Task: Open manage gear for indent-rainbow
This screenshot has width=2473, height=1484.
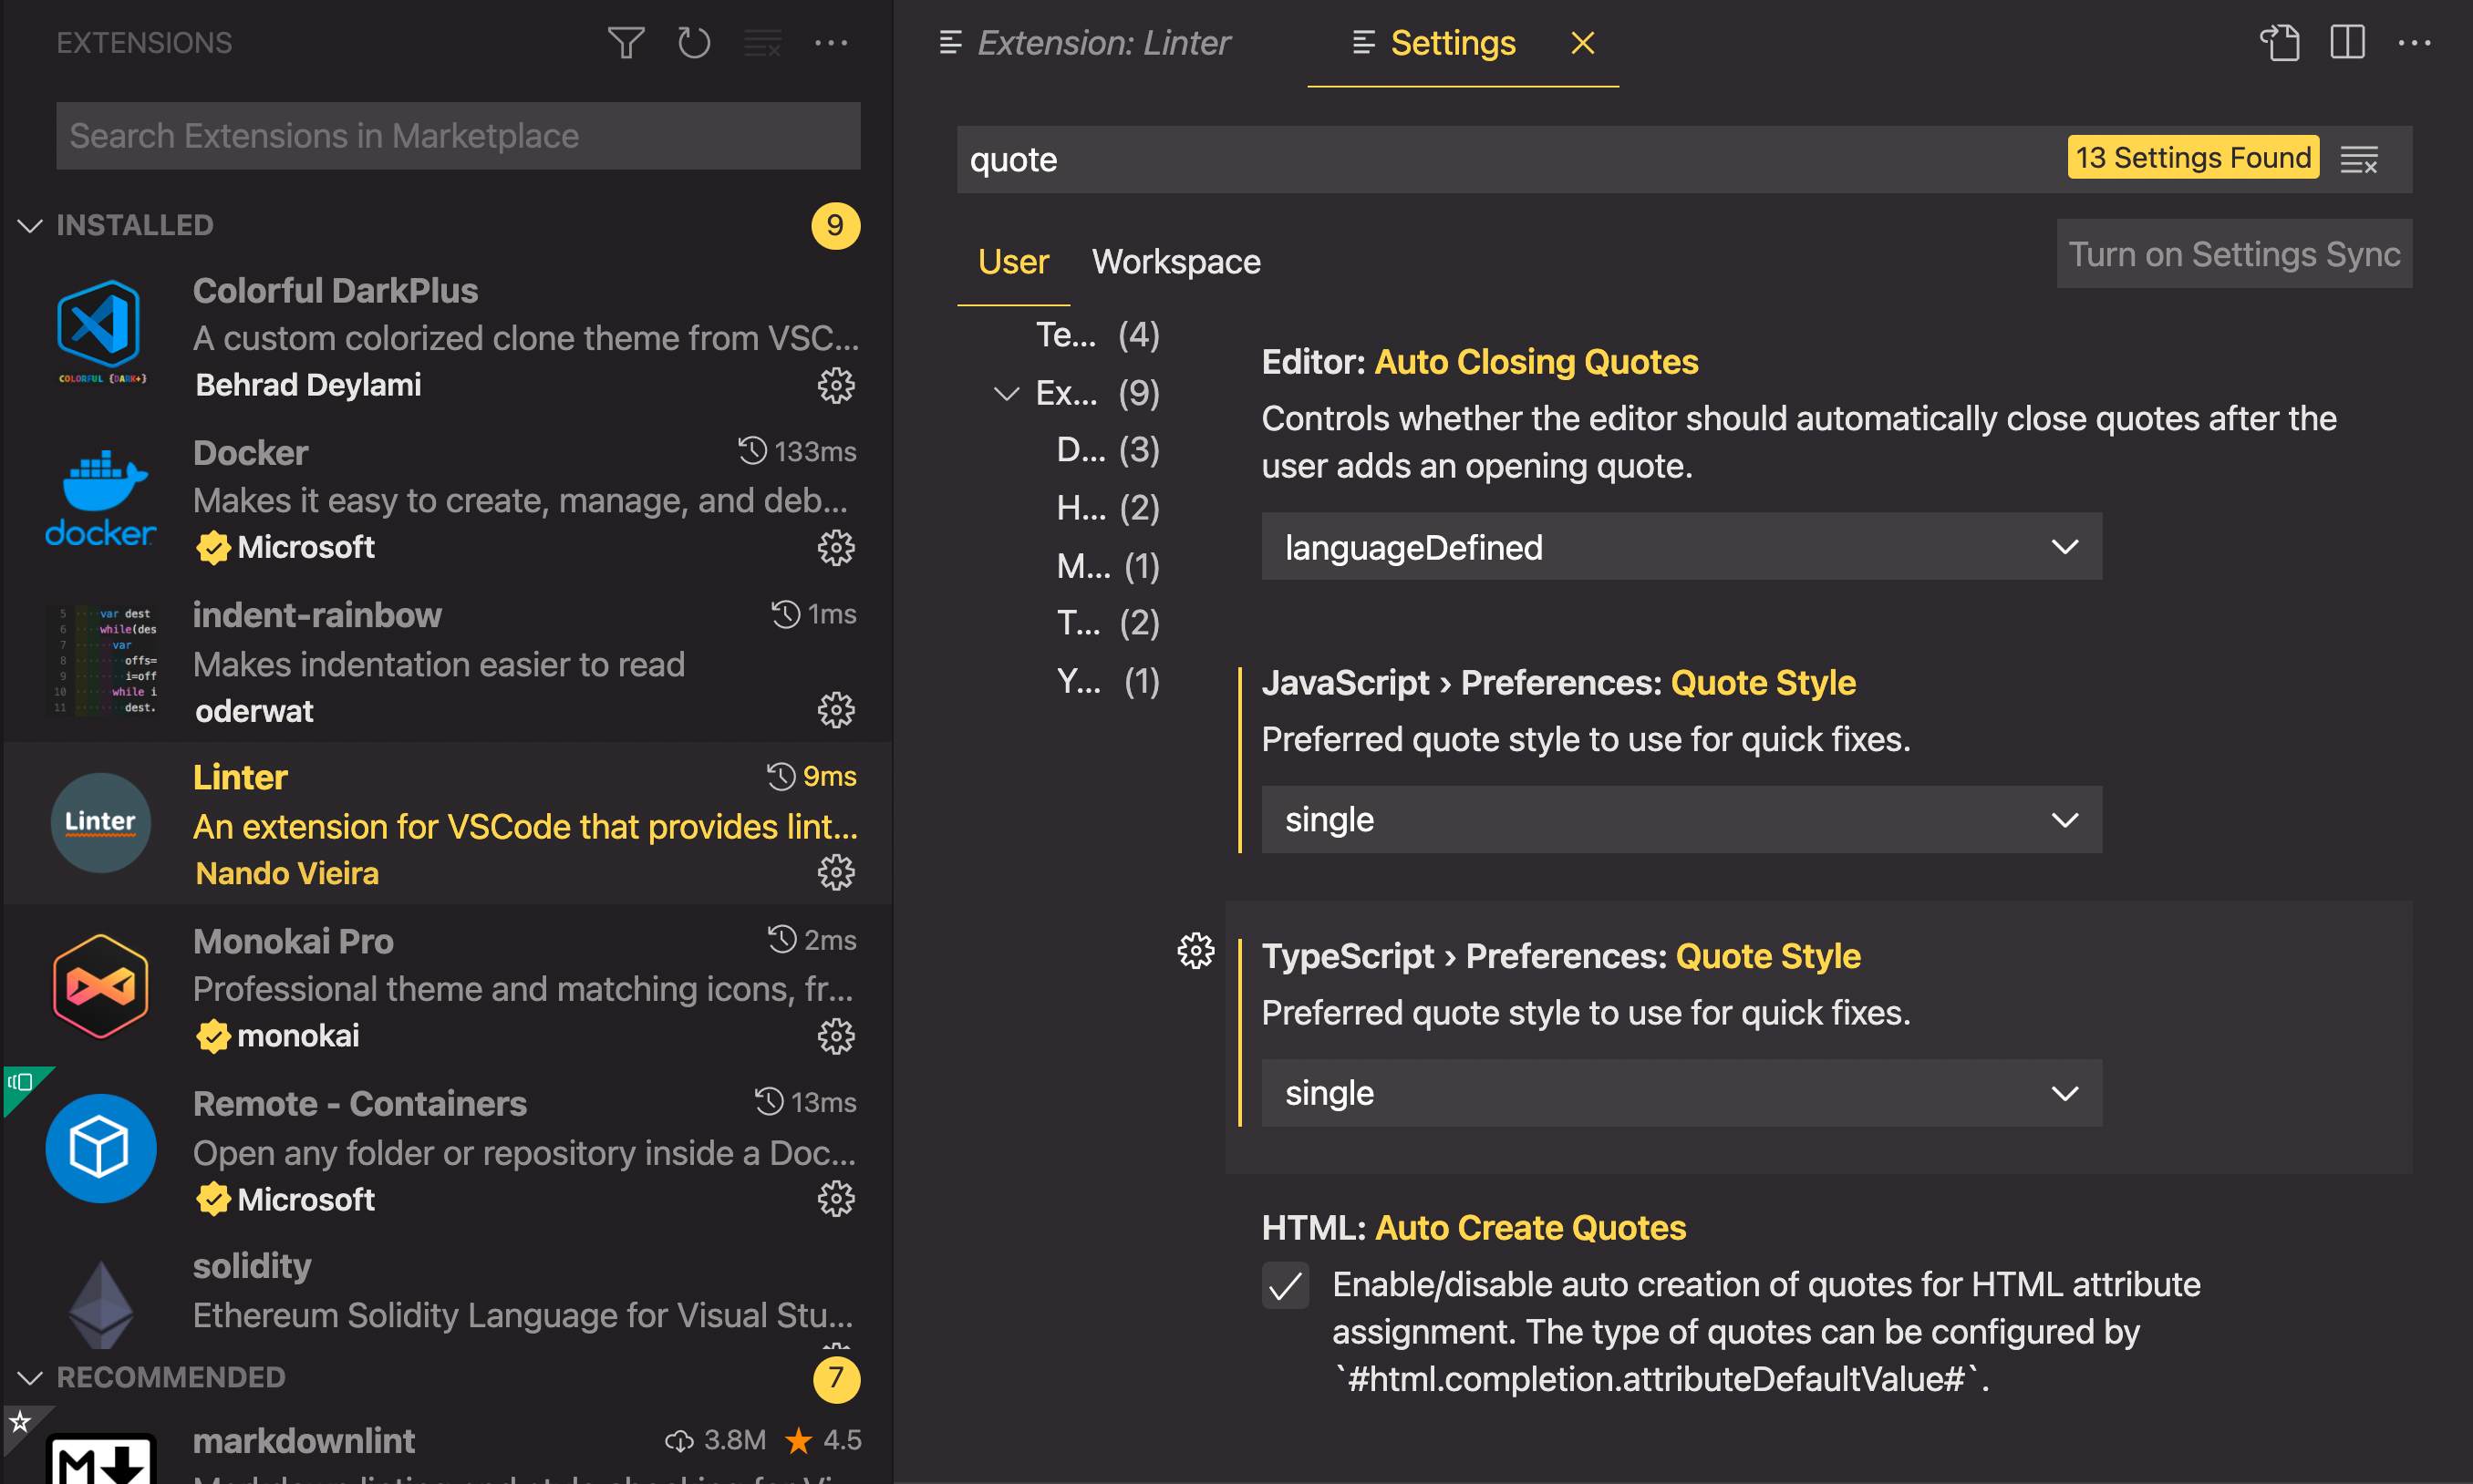Action: pyautogui.click(x=836, y=710)
